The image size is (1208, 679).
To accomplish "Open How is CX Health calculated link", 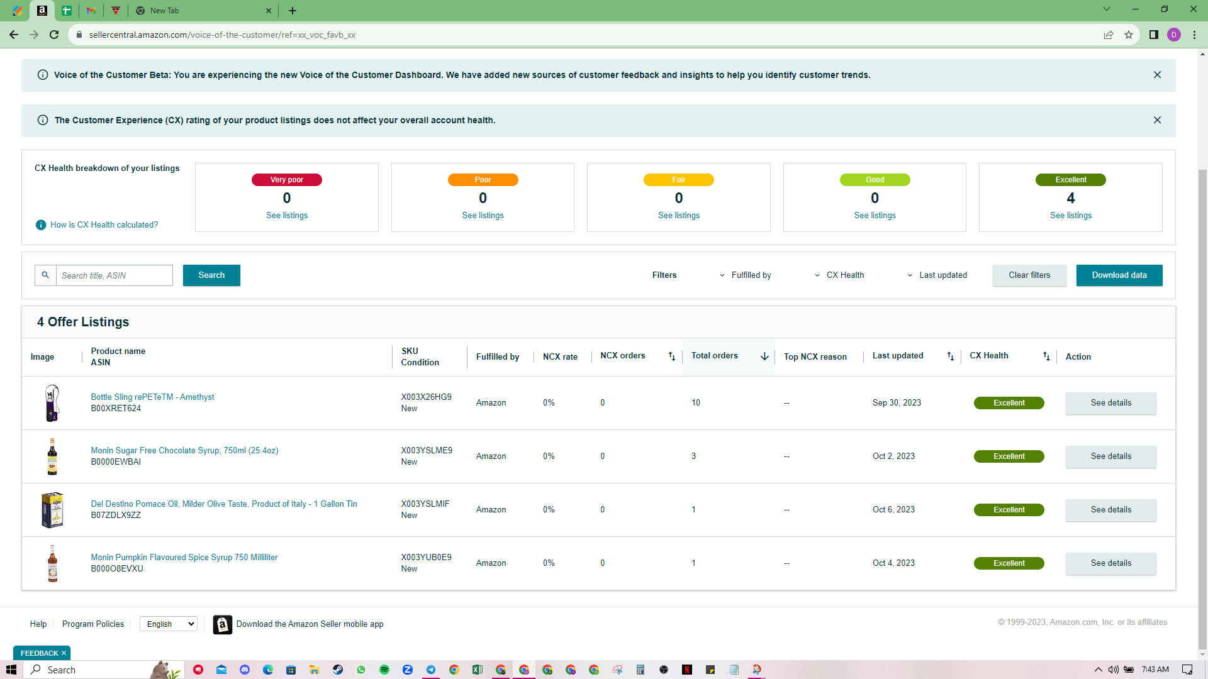I will (104, 225).
